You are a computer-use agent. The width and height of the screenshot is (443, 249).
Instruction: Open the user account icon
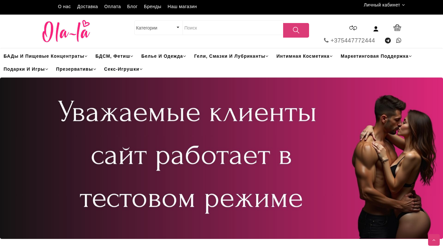click(x=376, y=29)
